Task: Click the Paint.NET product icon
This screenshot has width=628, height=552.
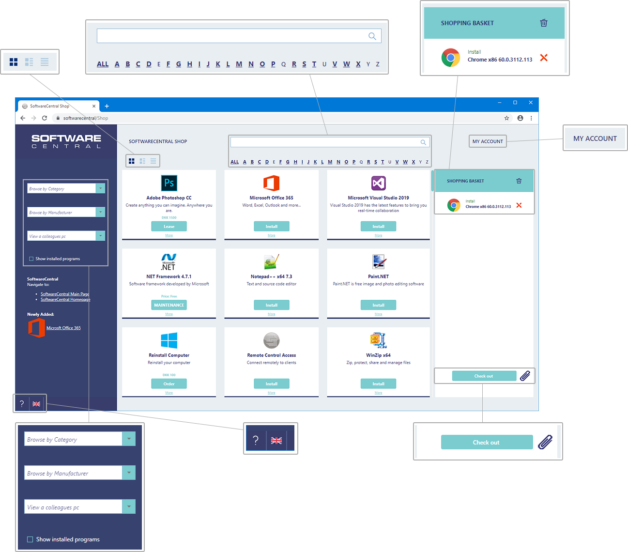Action: (x=378, y=261)
